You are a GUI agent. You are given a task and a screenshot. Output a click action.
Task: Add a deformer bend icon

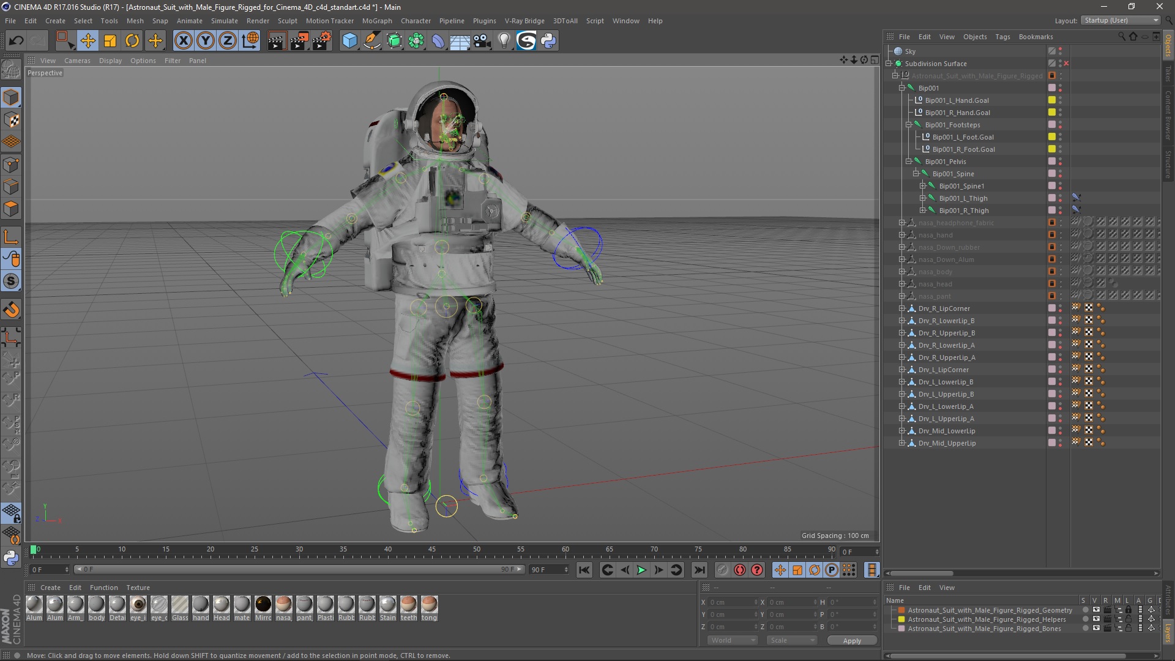(x=438, y=41)
